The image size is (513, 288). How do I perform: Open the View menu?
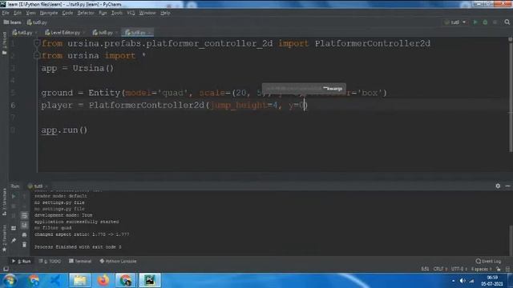click(30, 13)
